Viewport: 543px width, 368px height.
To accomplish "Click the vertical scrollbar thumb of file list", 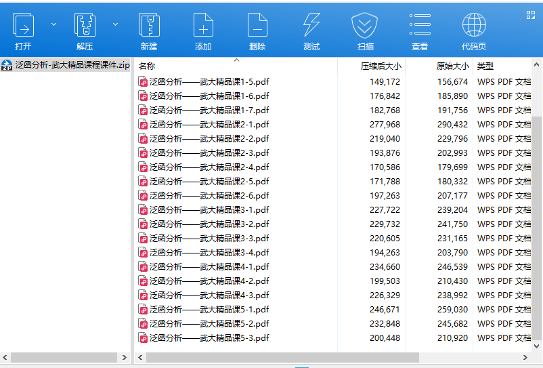I will click(536, 228).
